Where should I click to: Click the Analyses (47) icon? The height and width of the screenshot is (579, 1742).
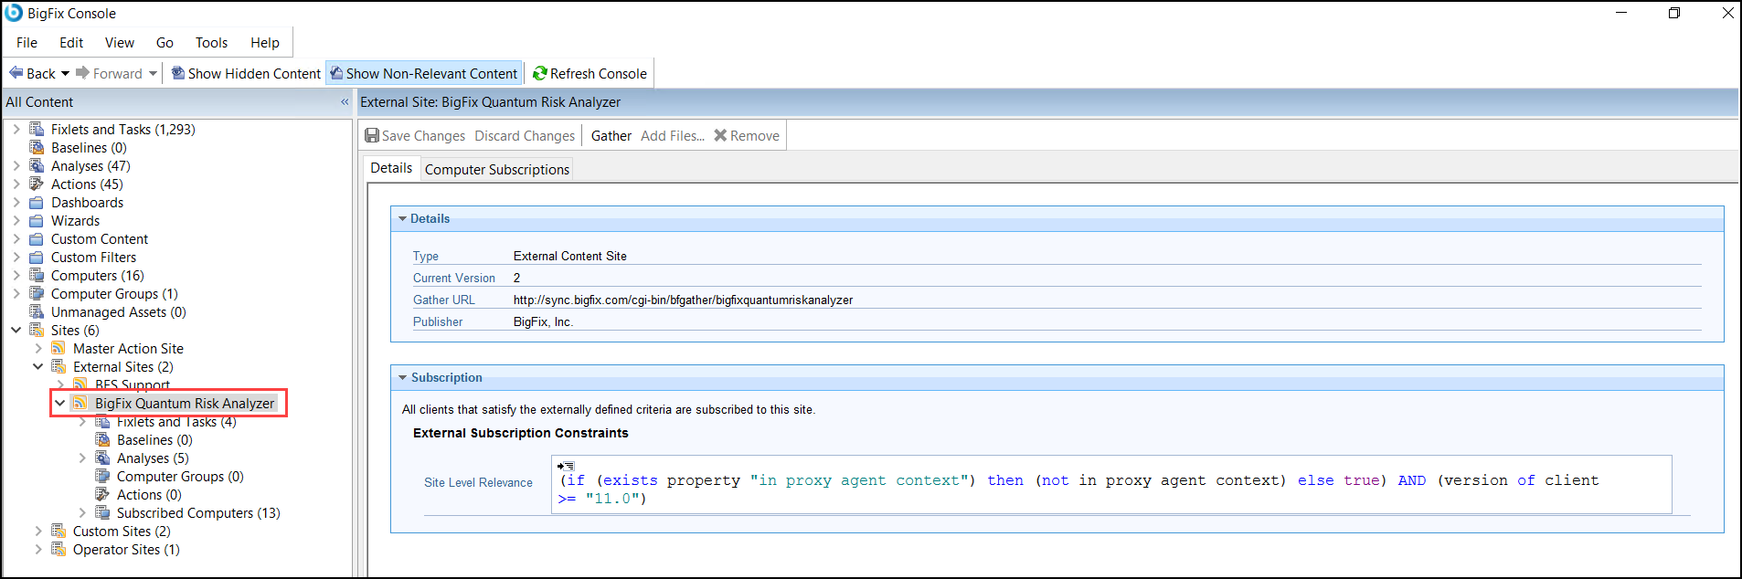[37, 165]
